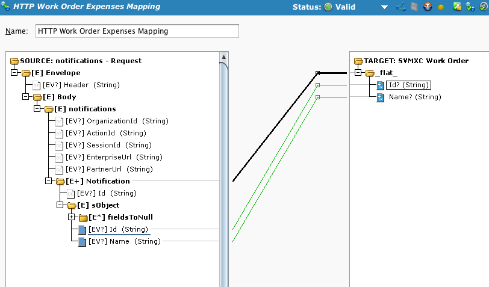This screenshot has height=287, width=489.
Task: Expand the fieldsToNull tree node
Action: [x=72, y=217]
